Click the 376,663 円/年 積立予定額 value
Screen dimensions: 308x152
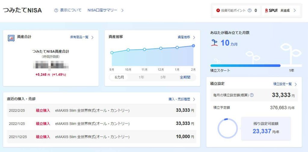click(282, 108)
